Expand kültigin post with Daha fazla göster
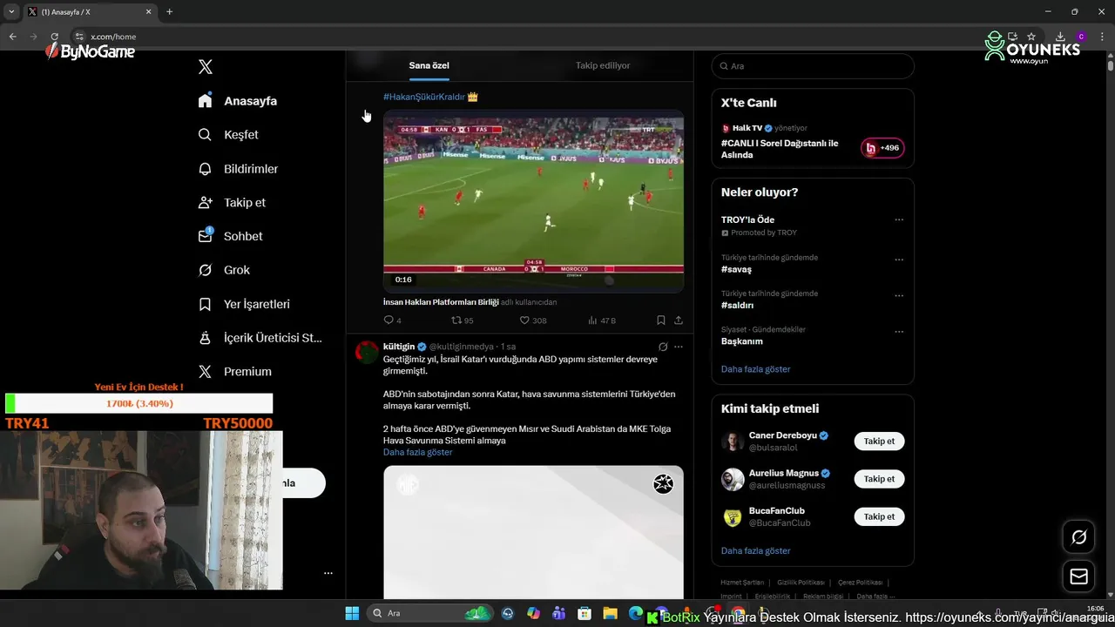Screen dimensions: 1115x627 tap(417, 452)
